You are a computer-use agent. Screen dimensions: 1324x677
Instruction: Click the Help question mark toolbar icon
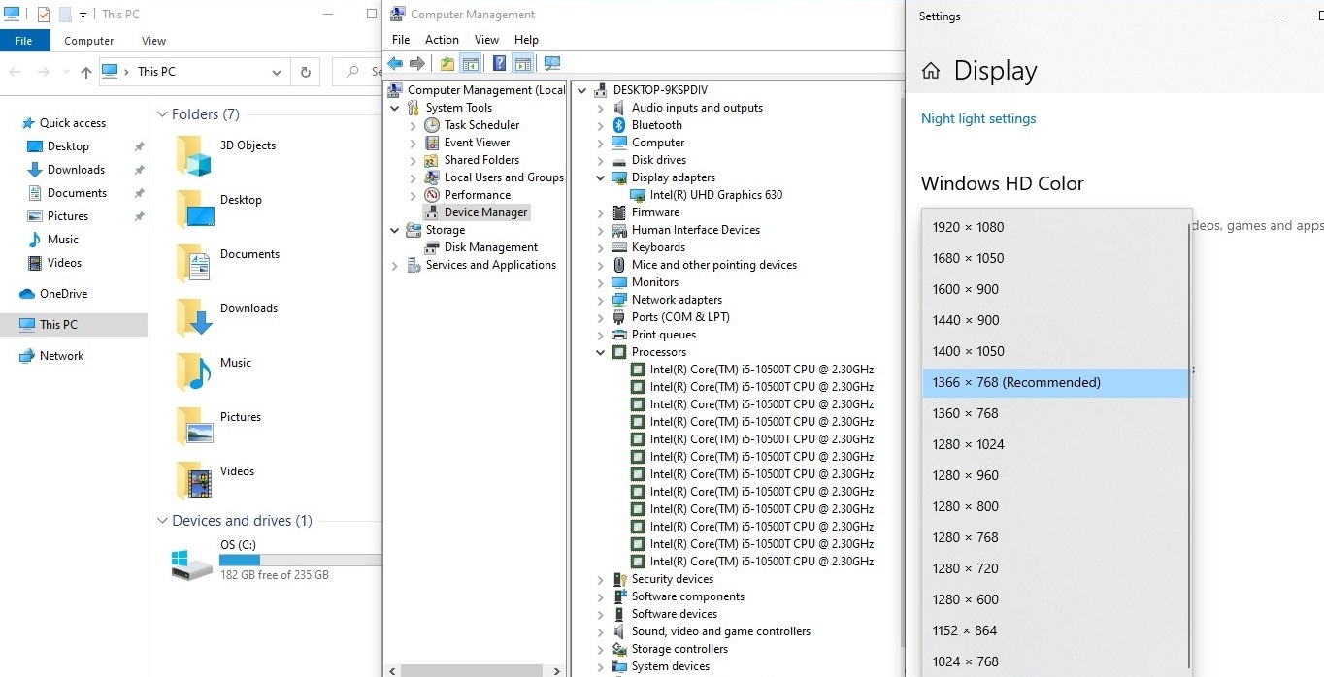click(x=499, y=64)
